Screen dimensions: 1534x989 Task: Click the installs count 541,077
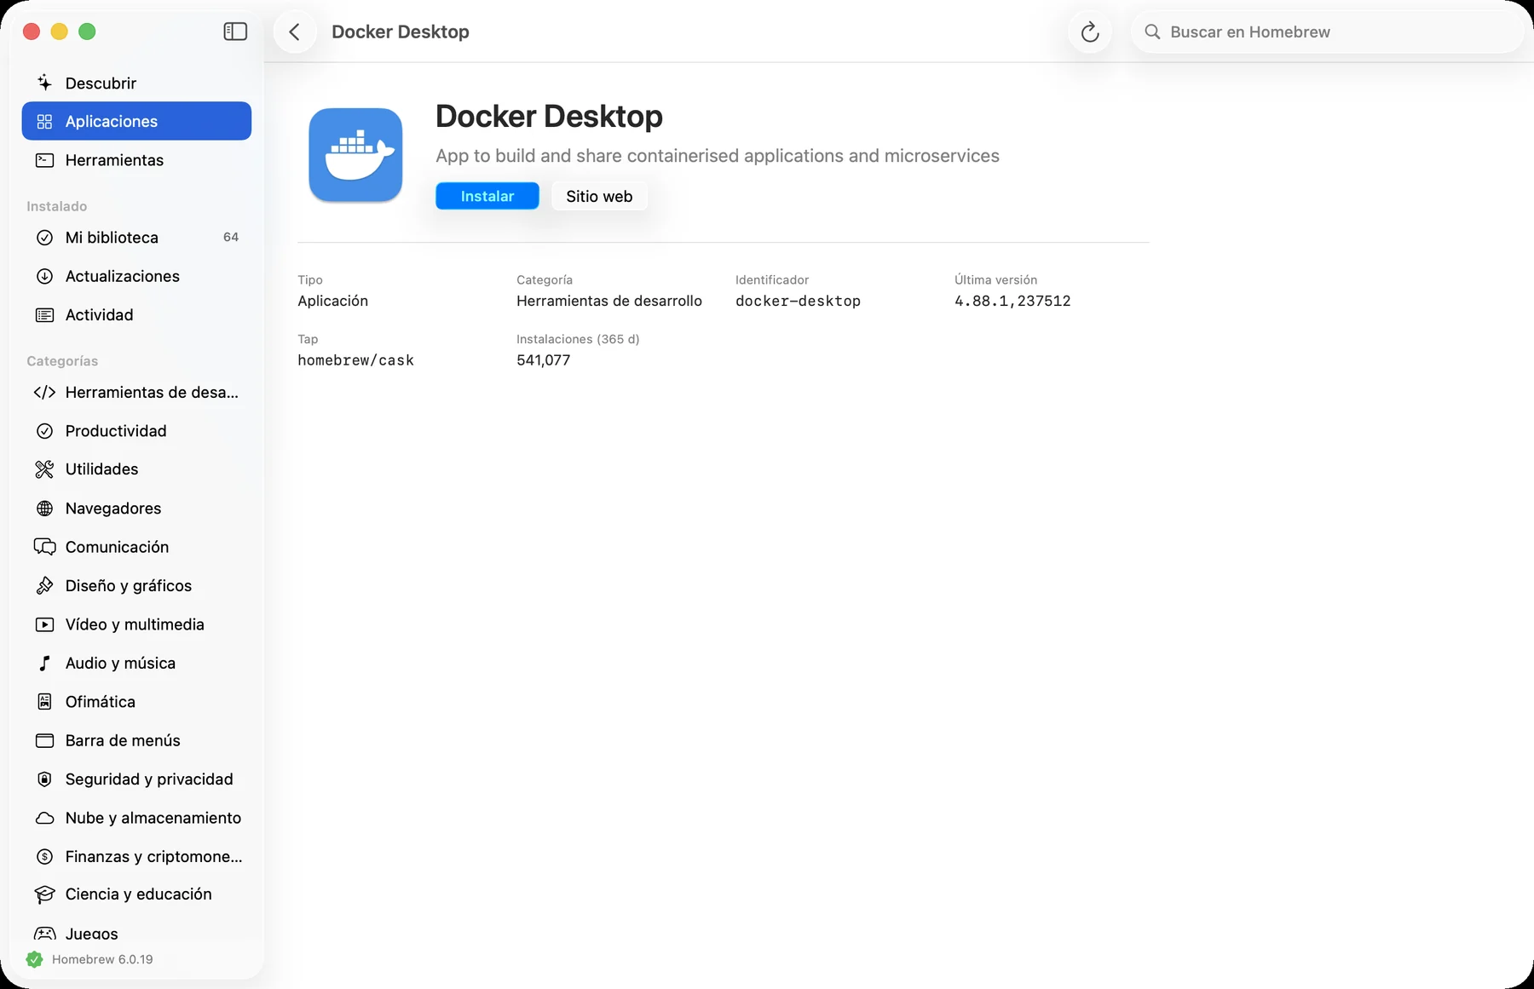click(x=543, y=360)
